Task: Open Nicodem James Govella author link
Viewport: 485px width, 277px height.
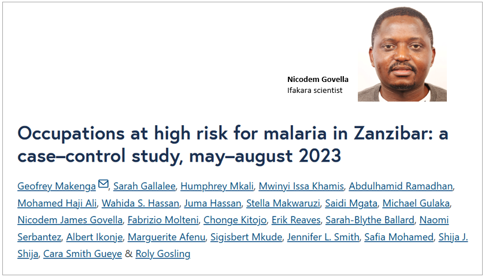Action: (x=70, y=220)
